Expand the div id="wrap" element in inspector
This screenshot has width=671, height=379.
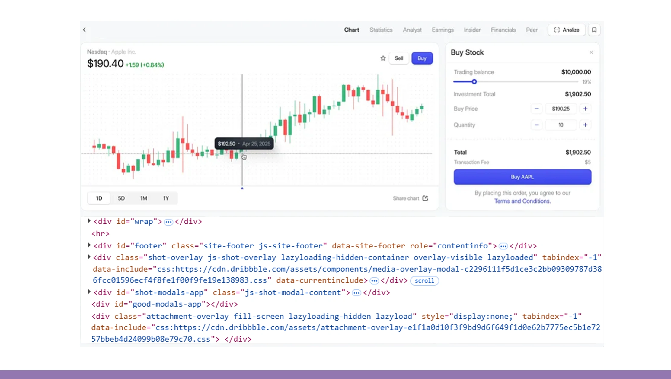[89, 221]
